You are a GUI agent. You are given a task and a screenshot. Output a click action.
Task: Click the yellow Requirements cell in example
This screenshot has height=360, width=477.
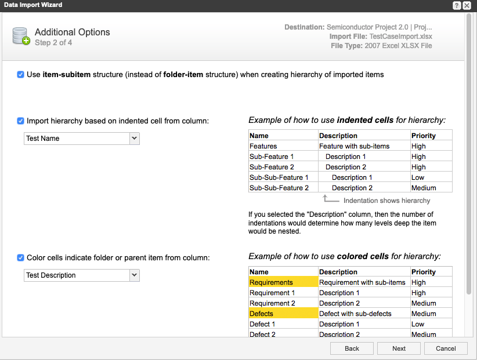pyautogui.click(x=283, y=282)
